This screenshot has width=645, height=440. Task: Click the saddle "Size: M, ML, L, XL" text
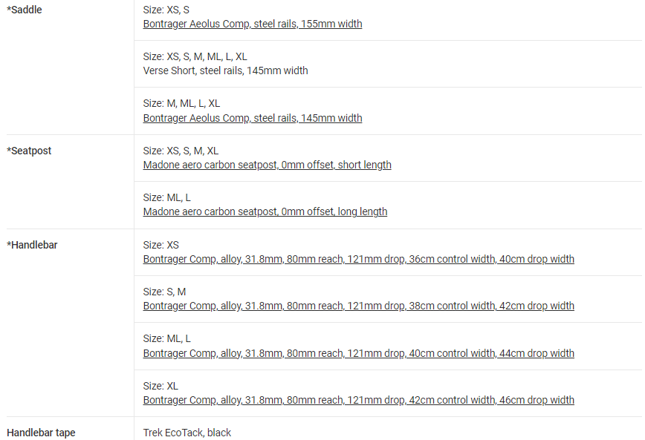tap(181, 103)
